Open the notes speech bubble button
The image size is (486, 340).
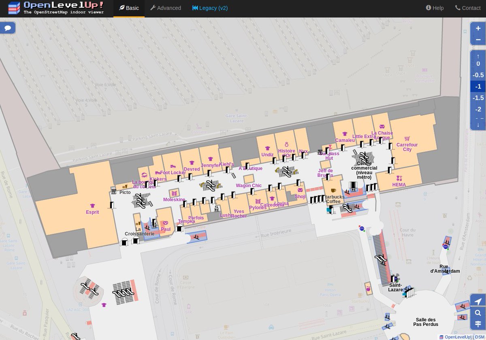click(8, 28)
